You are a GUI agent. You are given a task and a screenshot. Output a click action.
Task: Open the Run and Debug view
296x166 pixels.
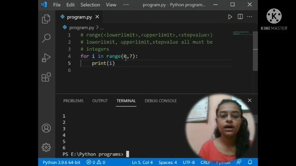click(x=46, y=58)
